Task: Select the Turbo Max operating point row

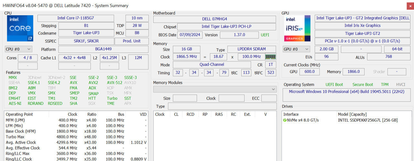Action: (x=76, y=137)
